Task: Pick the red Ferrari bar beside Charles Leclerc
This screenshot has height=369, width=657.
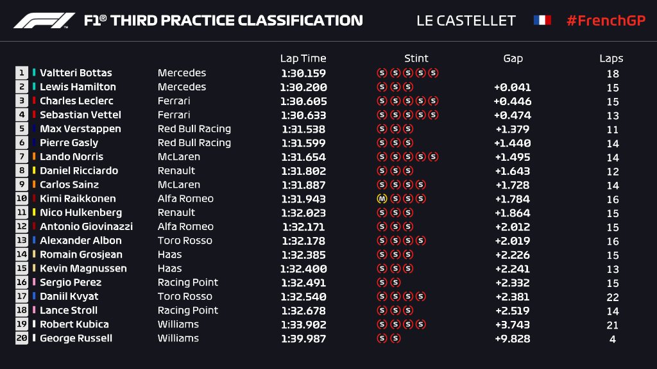Action: (x=34, y=101)
